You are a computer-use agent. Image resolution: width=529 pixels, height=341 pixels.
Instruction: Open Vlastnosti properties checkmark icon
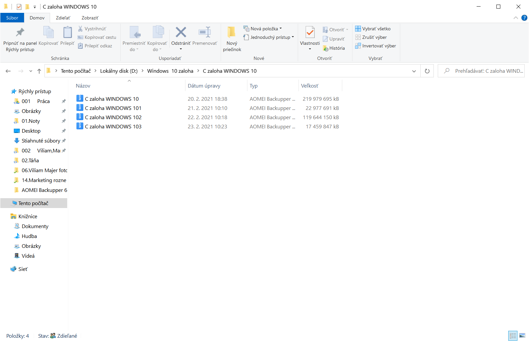[310, 32]
